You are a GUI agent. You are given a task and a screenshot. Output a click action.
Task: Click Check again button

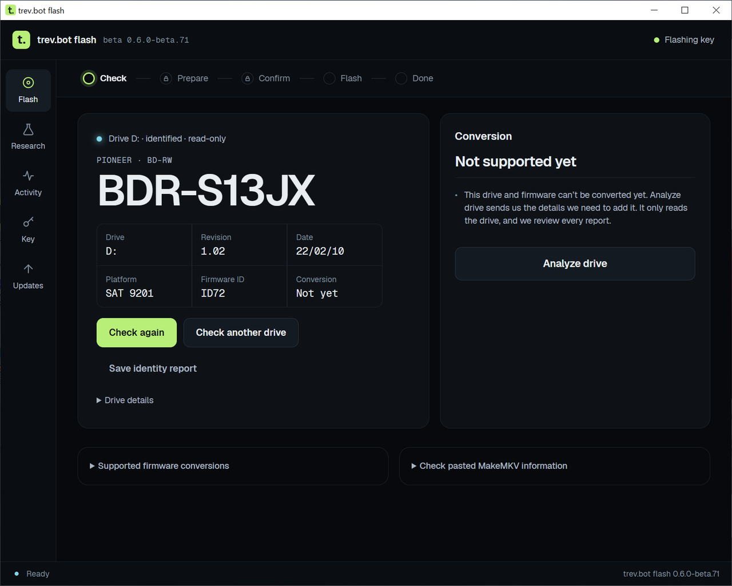point(137,332)
